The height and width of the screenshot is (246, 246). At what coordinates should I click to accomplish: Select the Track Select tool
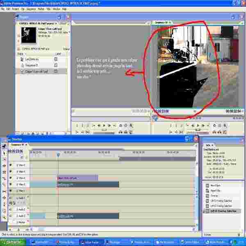(x=4, y=159)
